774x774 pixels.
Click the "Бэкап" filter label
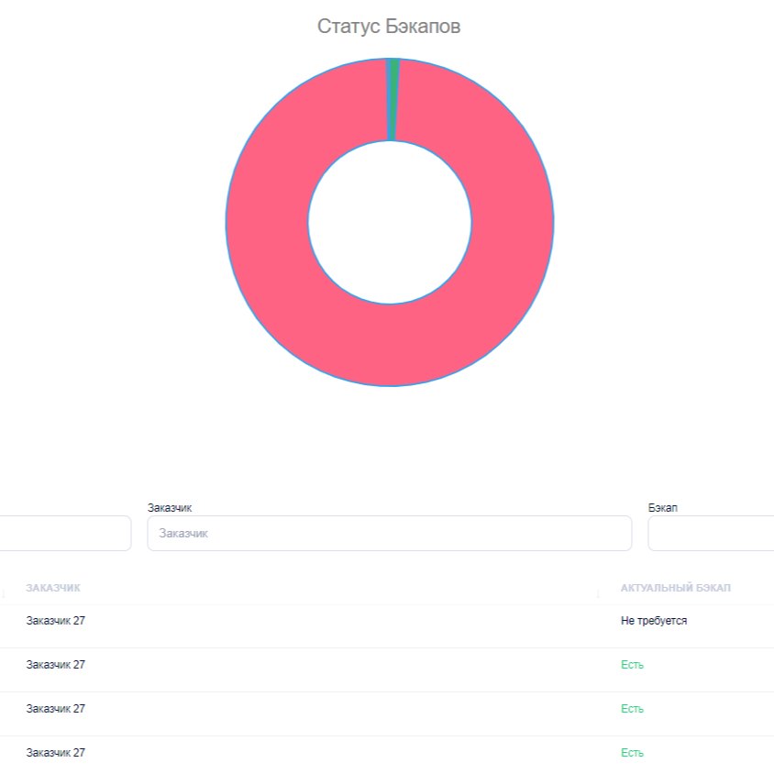tap(662, 507)
